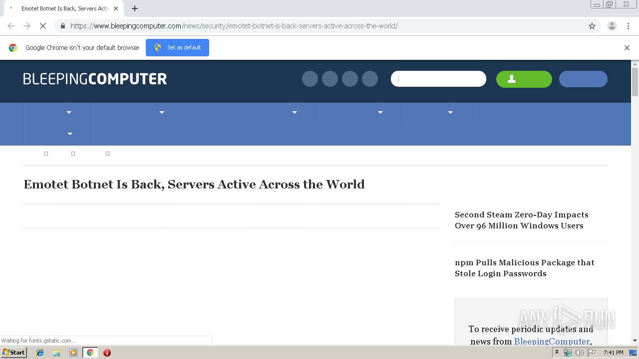639x359 pixels.
Task: Click the volume speaker tray icon
Action: tap(579, 353)
